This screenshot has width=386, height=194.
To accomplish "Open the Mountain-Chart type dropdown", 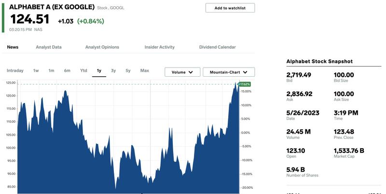I will pyautogui.click(x=229, y=72).
